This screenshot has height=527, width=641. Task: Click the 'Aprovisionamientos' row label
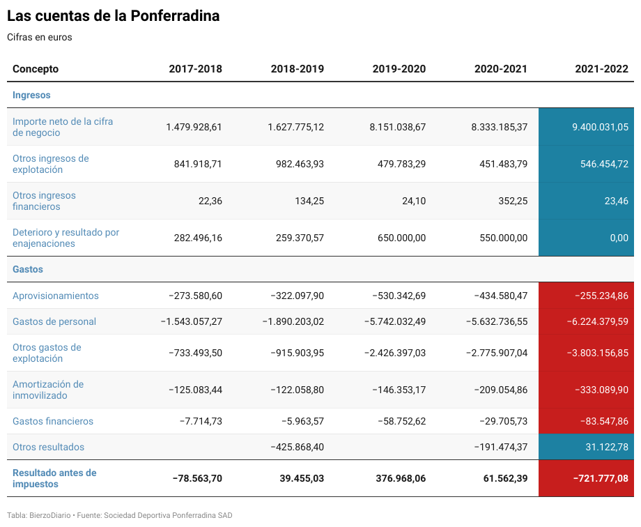[x=56, y=296]
